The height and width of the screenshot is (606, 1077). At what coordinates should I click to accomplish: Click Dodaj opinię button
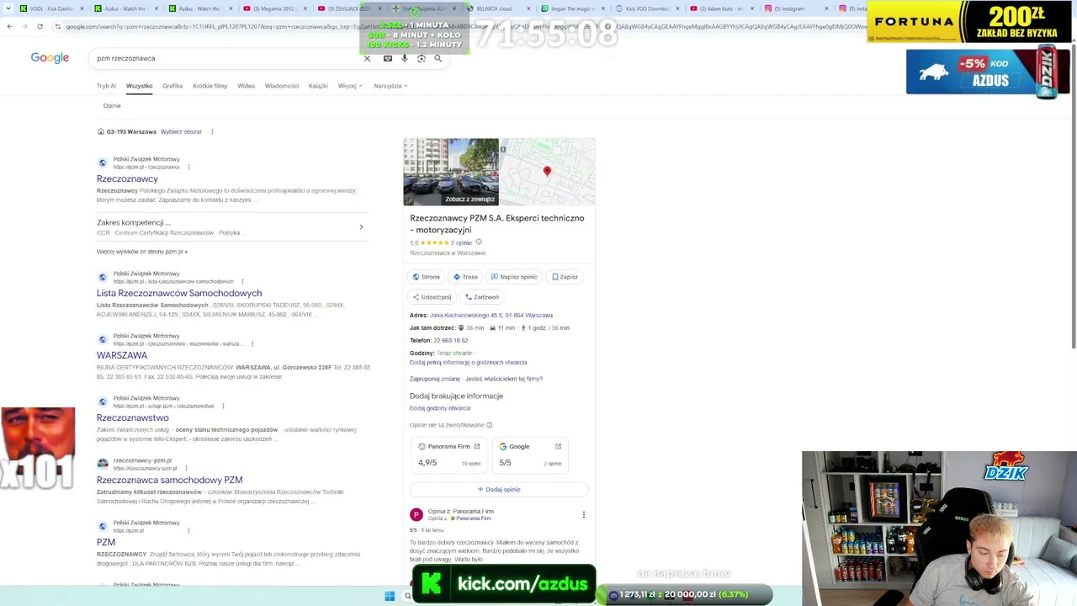[x=499, y=489]
